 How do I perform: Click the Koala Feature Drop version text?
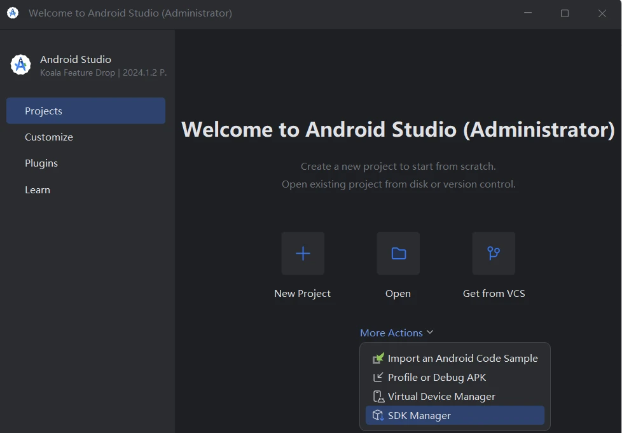point(103,72)
